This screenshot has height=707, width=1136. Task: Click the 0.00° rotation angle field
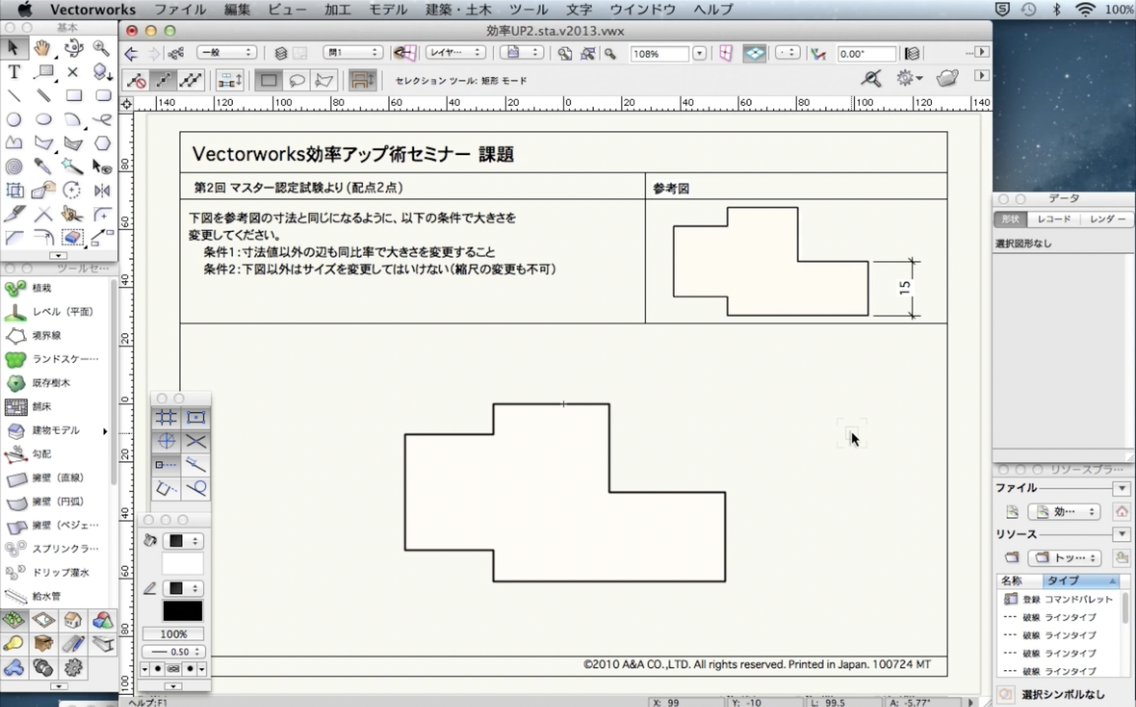point(866,54)
